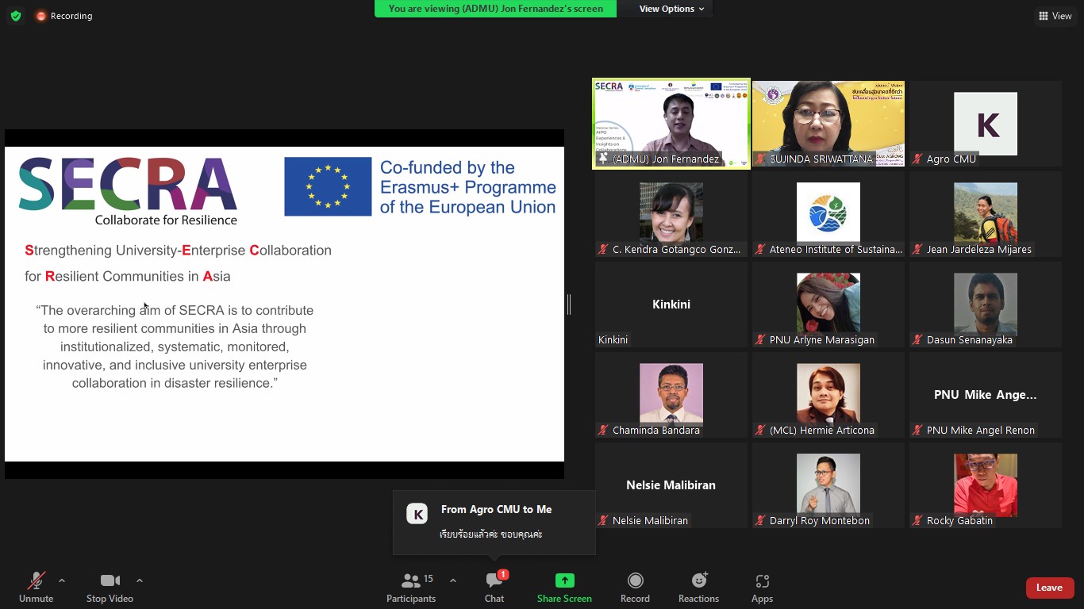Viewport: 1084px width, 609px height.
Task: Click the green encryption shield icon
Action: [16, 16]
